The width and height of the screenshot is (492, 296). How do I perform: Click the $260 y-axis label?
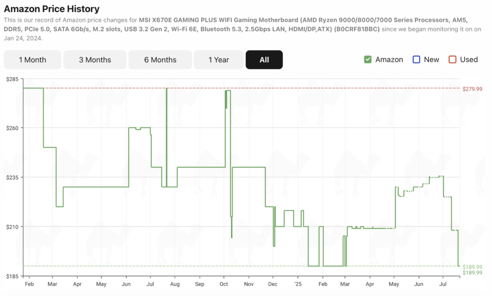[12, 128]
